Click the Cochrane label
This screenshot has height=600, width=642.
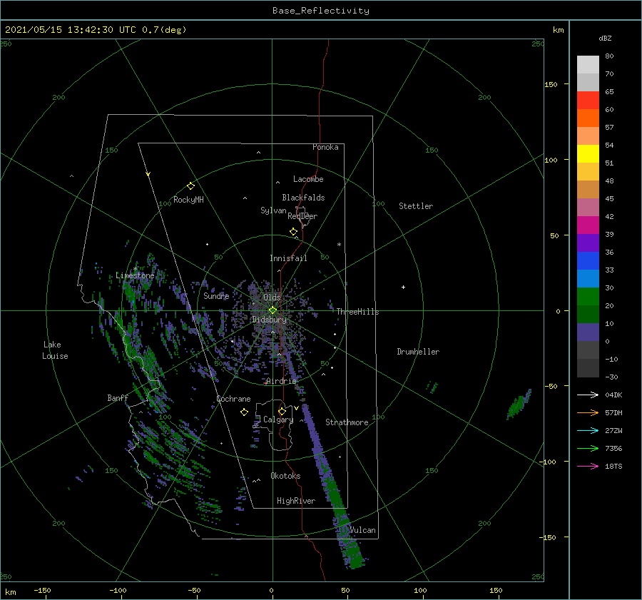[233, 399]
